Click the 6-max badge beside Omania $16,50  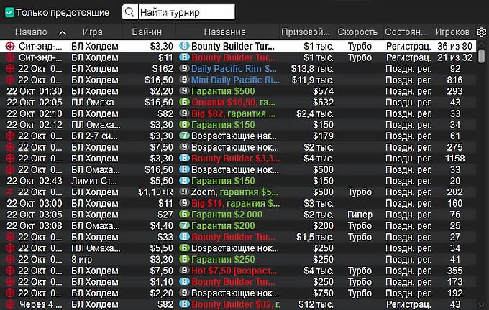pyautogui.click(x=184, y=102)
